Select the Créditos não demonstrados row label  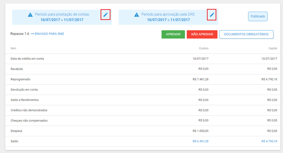[29, 110]
